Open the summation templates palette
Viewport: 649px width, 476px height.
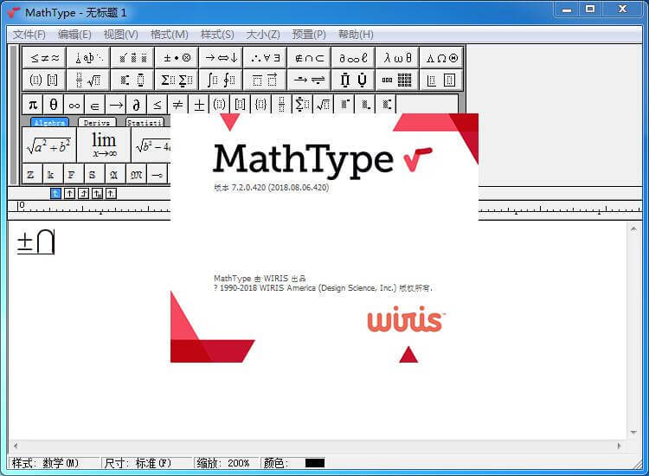(x=177, y=80)
